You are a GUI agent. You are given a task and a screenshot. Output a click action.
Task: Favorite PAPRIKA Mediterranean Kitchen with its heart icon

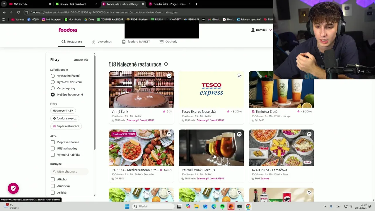[169, 134]
